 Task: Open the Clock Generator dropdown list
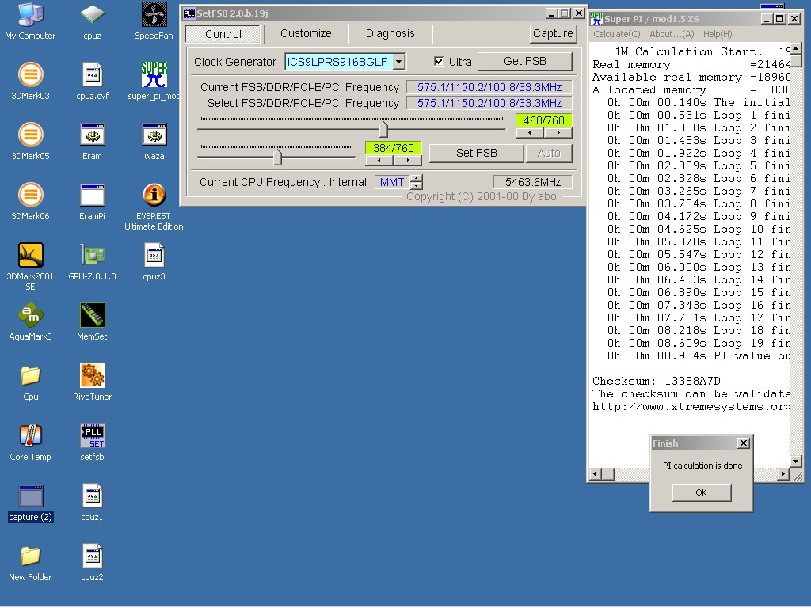point(399,62)
